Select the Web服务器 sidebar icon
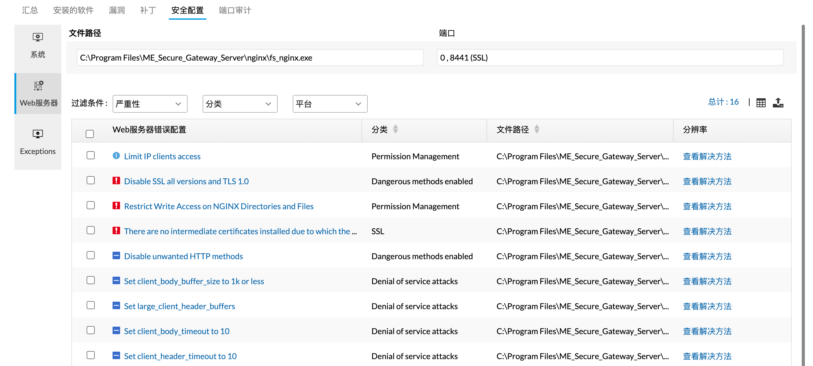Image resolution: width=813 pixels, height=366 pixels. click(x=38, y=86)
